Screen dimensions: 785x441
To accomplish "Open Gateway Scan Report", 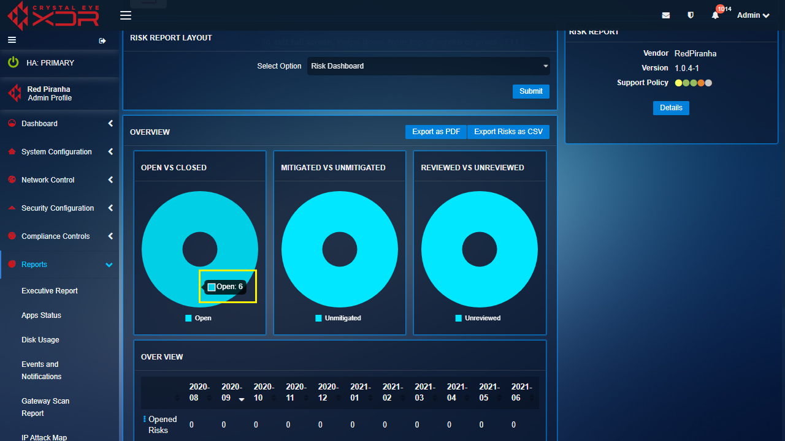I will click(x=45, y=407).
